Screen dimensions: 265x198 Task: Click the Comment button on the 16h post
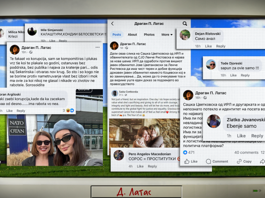217,161
